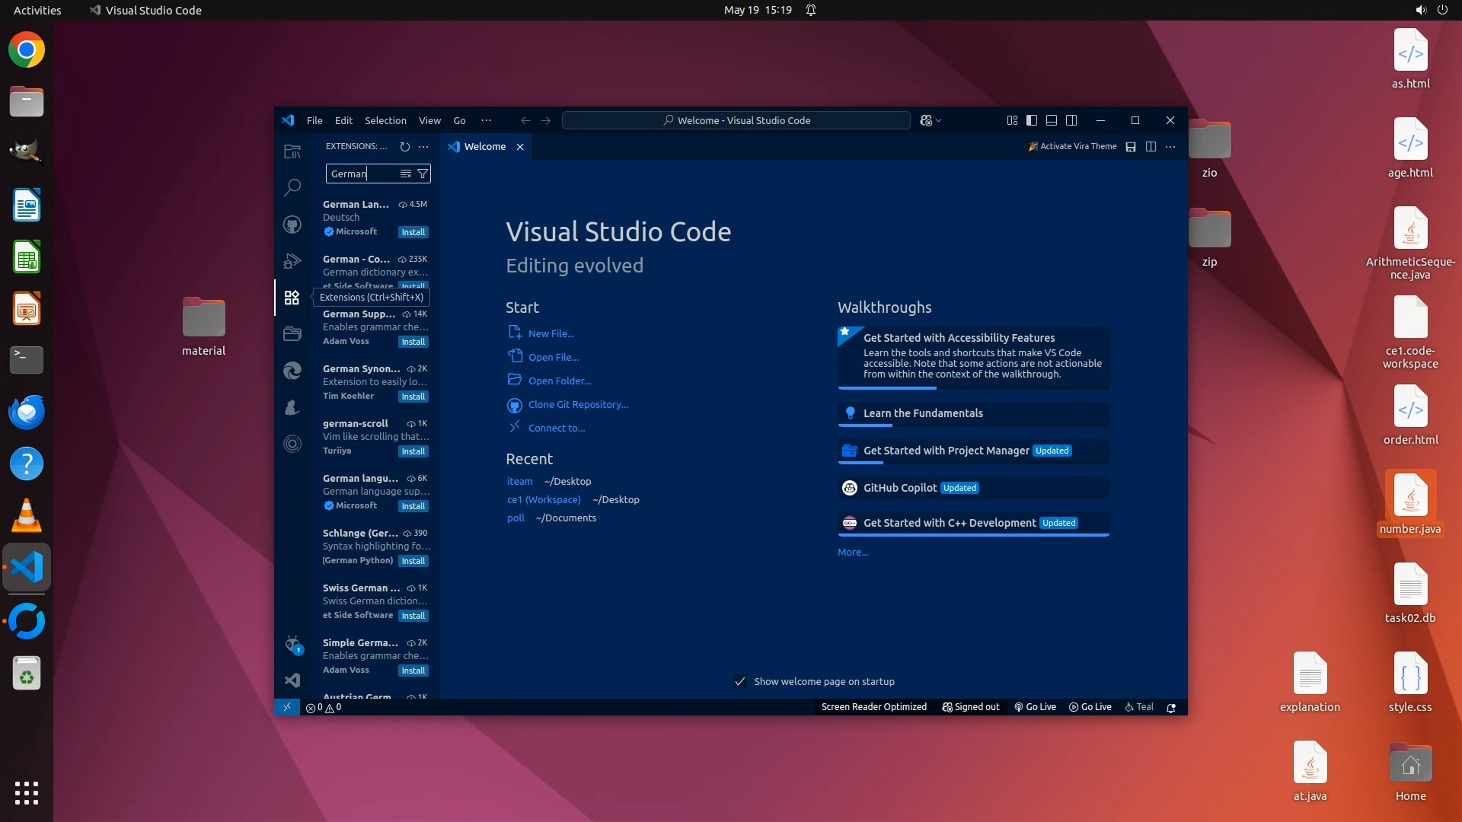The height and width of the screenshot is (822, 1462).
Task: Install the German Language Pack extension
Action: pyautogui.click(x=413, y=232)
